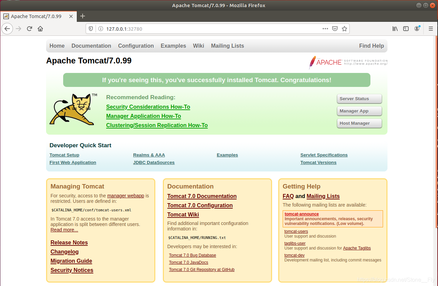Open Mailing Lists in navigation bar
Screen dimensions: 438x286
pyautogui.click(x=227, y=46)
